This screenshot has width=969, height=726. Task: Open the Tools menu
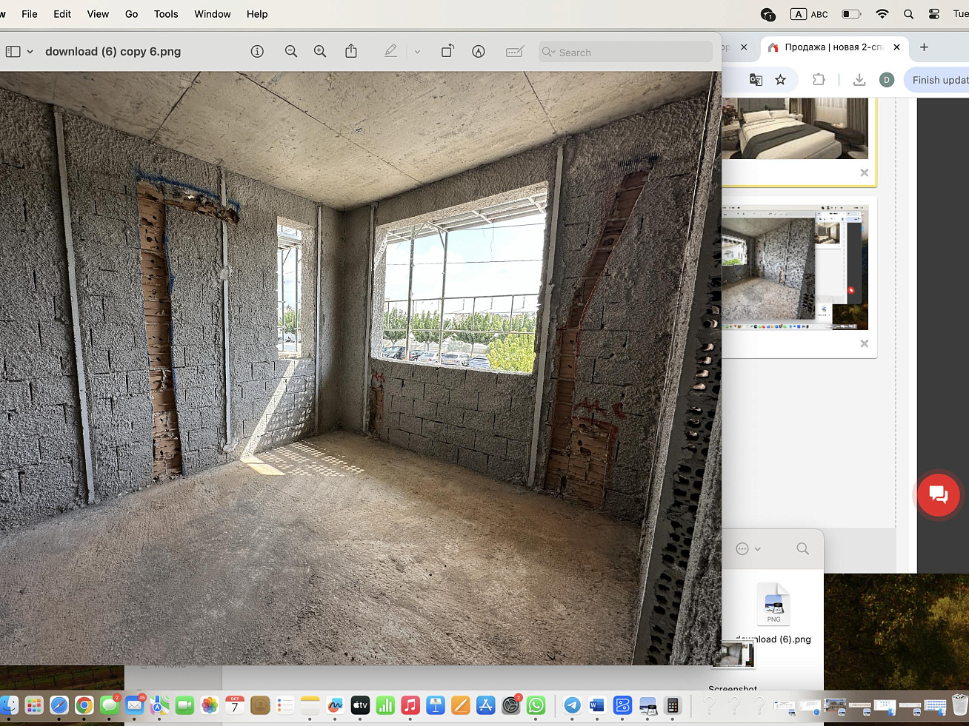pyautogui.click(x=166, y=14)
